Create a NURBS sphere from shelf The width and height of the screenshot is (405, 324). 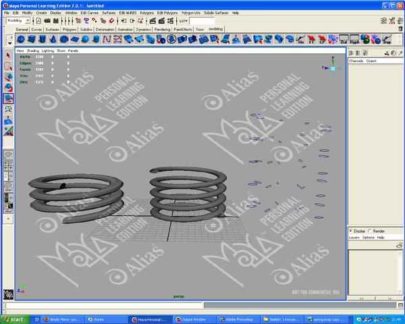[x=85, y=39]
